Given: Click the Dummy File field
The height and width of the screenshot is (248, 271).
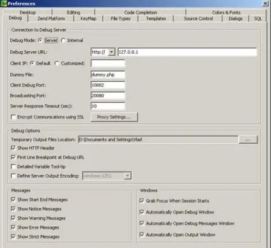Looking at the screenshot, I should (108, 75).
